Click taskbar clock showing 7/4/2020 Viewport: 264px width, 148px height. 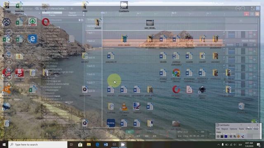tap(249, 144)
